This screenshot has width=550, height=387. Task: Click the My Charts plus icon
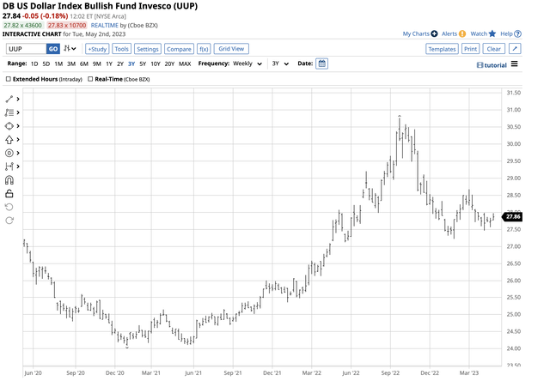click(434, 33)
